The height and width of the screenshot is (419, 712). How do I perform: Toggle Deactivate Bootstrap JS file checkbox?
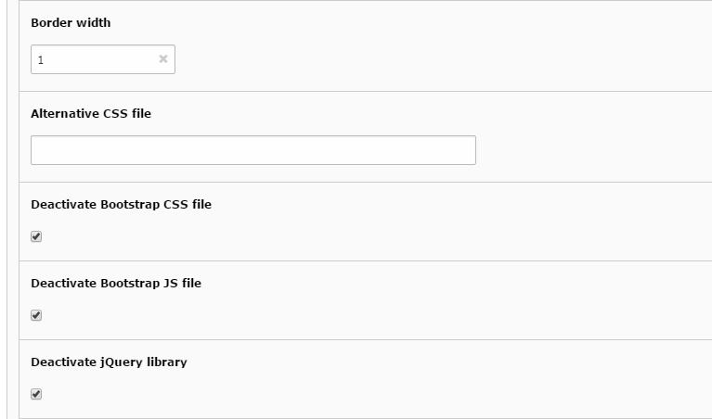pos(36,315)
